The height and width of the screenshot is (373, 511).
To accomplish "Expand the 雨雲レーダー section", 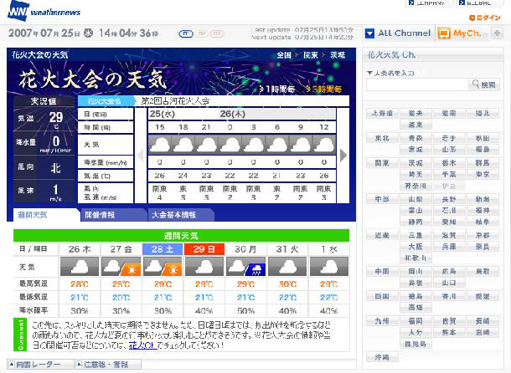I will tap(38, 365).
